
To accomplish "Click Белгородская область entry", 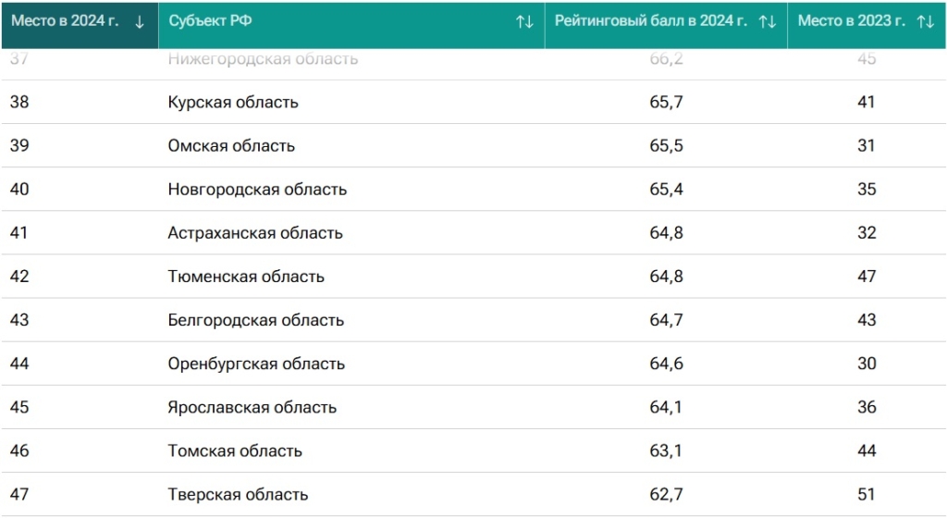I will pos(256,321).
